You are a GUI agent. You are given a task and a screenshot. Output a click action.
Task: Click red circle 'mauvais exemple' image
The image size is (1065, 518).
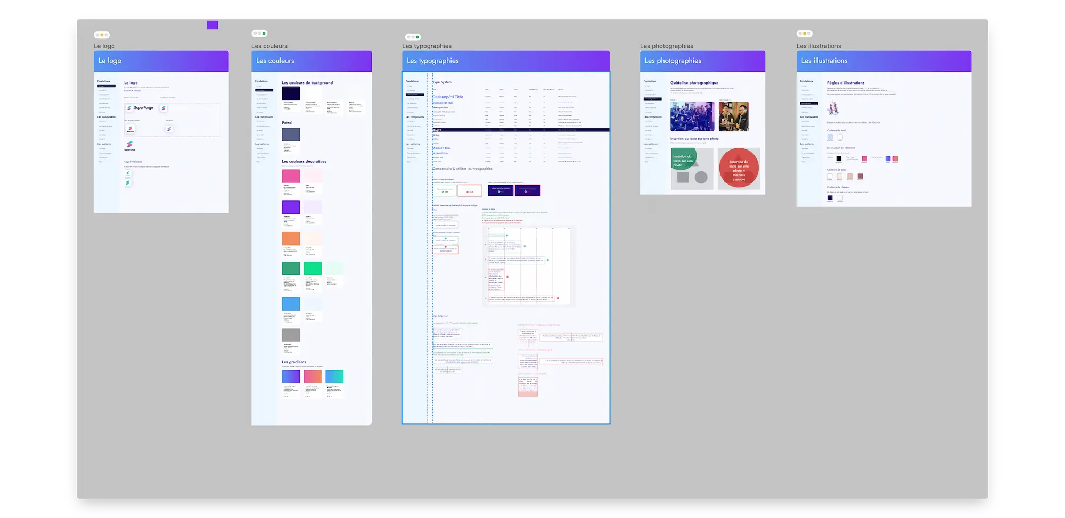click(739, 169)
